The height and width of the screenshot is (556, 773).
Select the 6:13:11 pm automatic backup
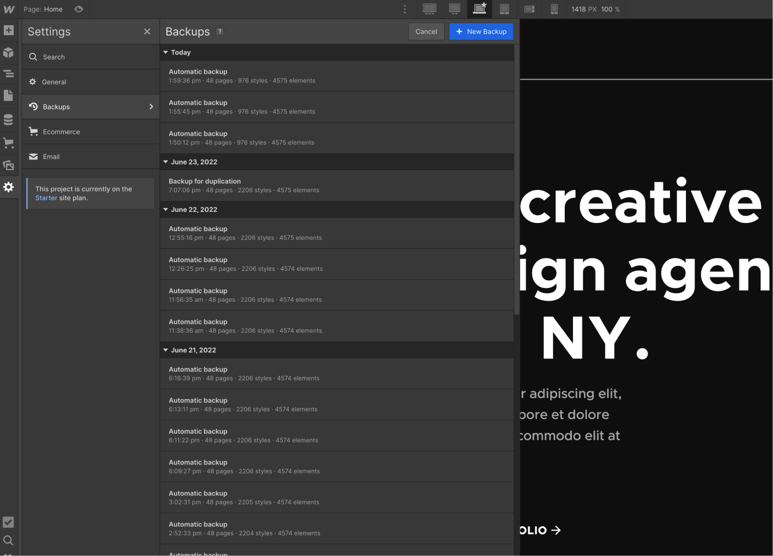click(x=337, y=405)
